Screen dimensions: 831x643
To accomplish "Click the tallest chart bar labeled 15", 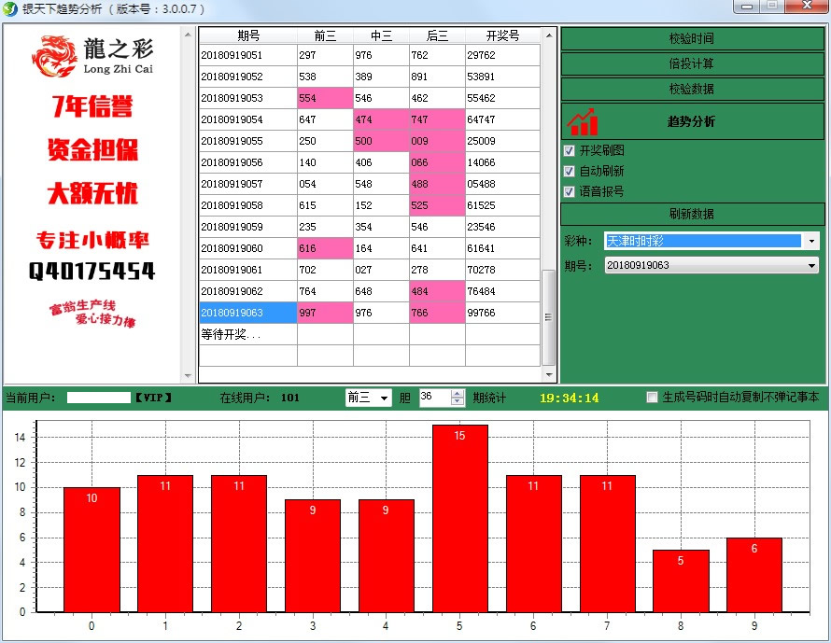I will pyautogui.click(x=459, y=518).
